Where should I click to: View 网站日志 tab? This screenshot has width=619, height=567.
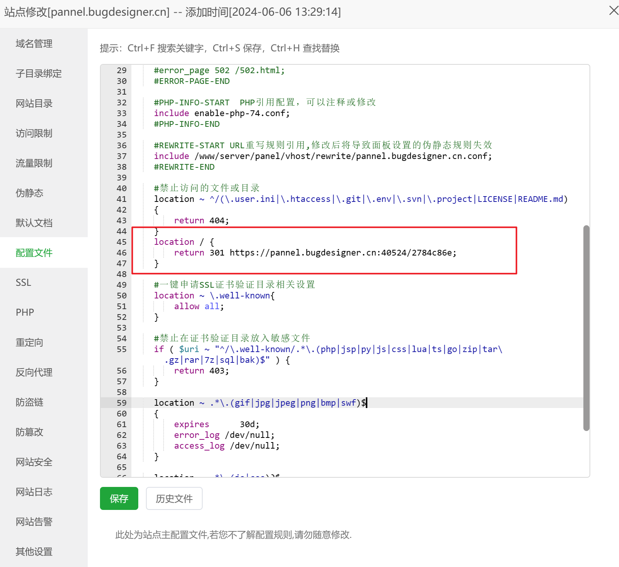pos(34,492)
